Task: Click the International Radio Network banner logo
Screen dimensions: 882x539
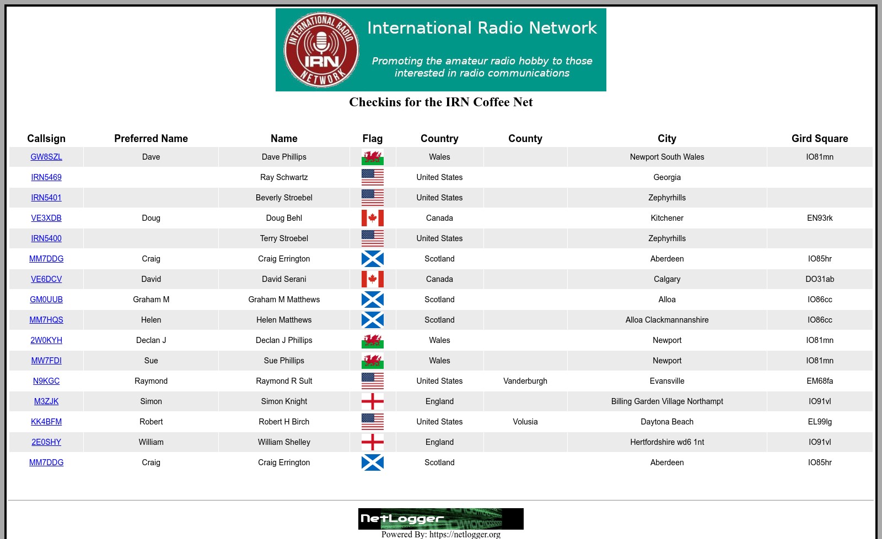Action: point(440,50)
